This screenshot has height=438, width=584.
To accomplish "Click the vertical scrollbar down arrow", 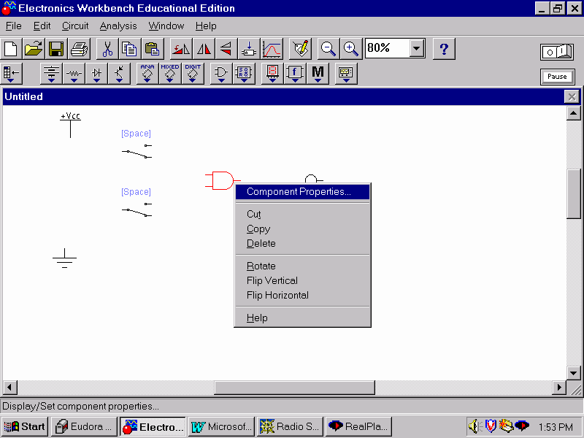I will click(x=574, y=372).
